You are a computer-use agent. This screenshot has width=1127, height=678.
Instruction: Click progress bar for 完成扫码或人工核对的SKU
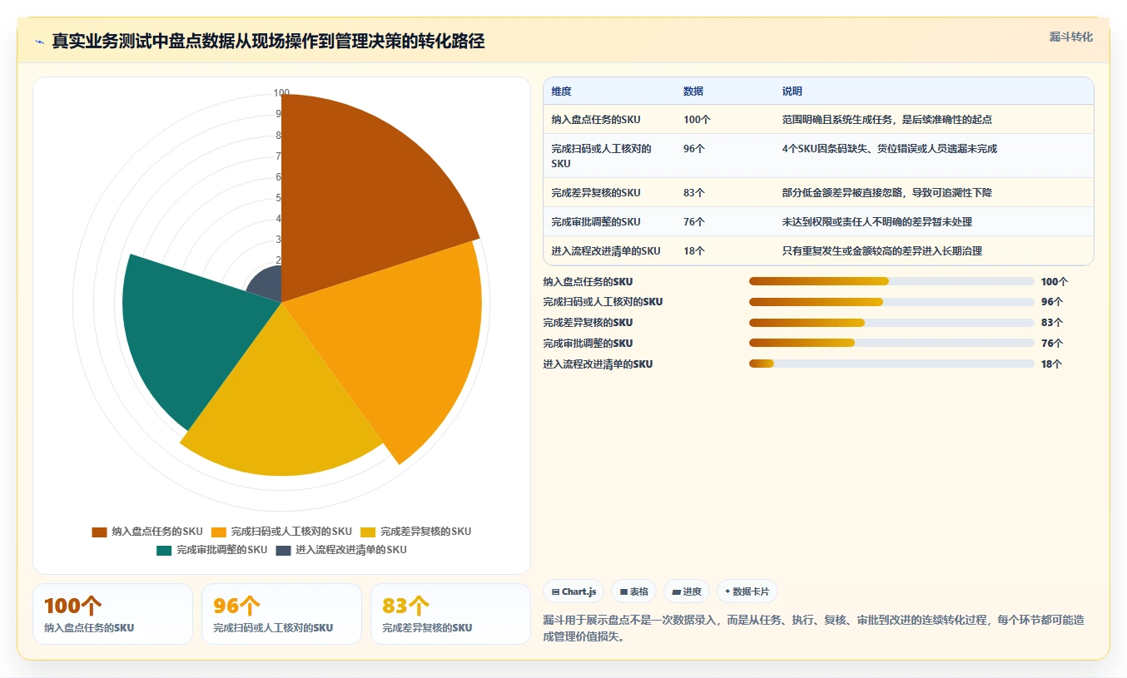pyautogui.click(x=891, y=302)
